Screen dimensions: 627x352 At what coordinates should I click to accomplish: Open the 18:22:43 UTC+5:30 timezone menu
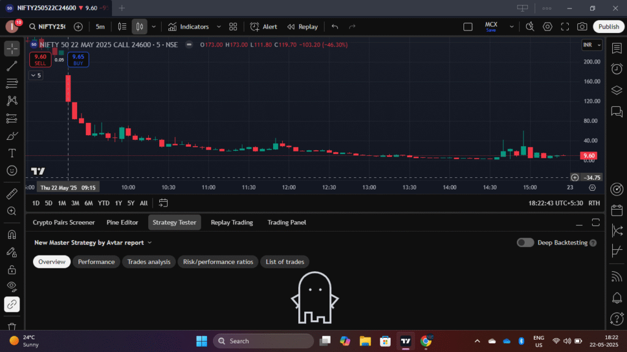point(555,203)
